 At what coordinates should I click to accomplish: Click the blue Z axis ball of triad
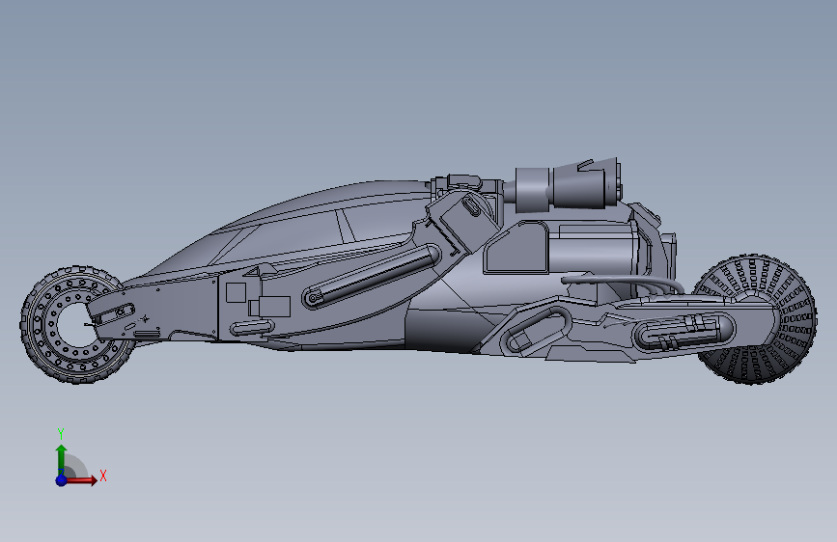(x=62, y=480)
